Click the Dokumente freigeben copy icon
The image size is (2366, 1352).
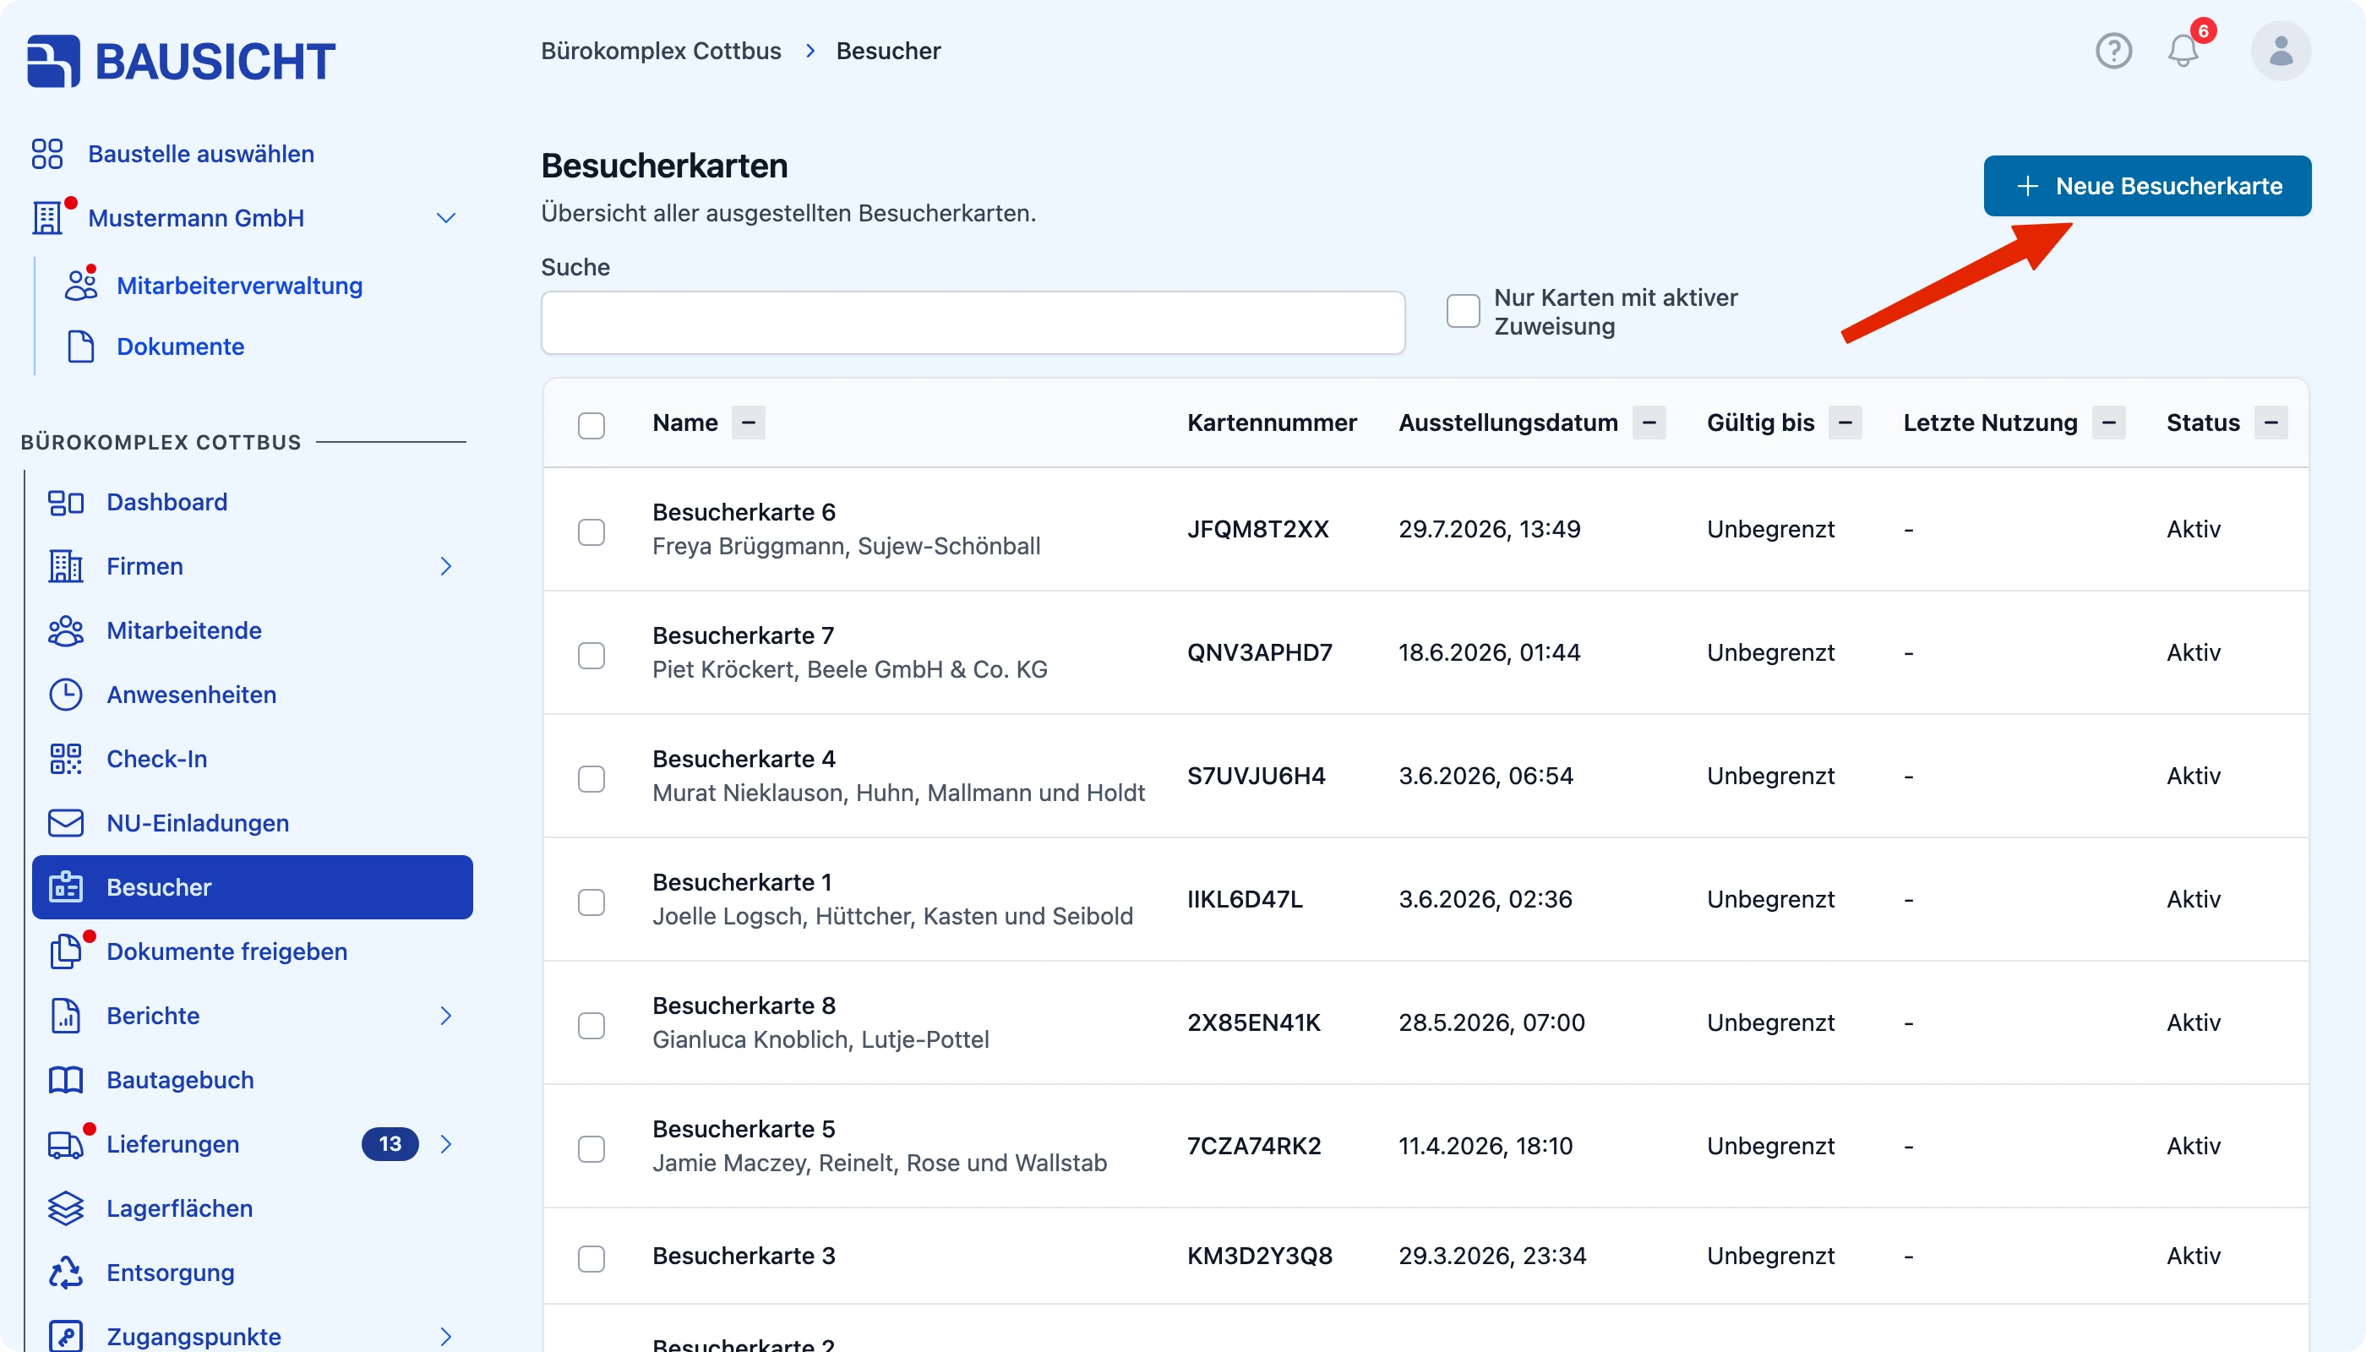66,951
